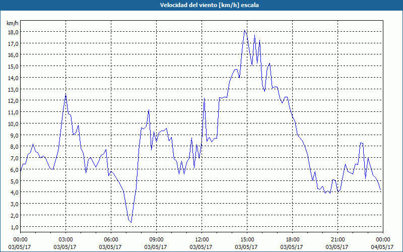403x252 pixels.
Task: Click the '10,0' y-axis label
Action: (x=13, y=123)
